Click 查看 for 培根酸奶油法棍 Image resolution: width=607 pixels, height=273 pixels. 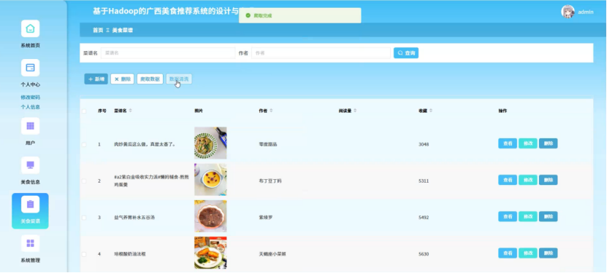(508, 253)
